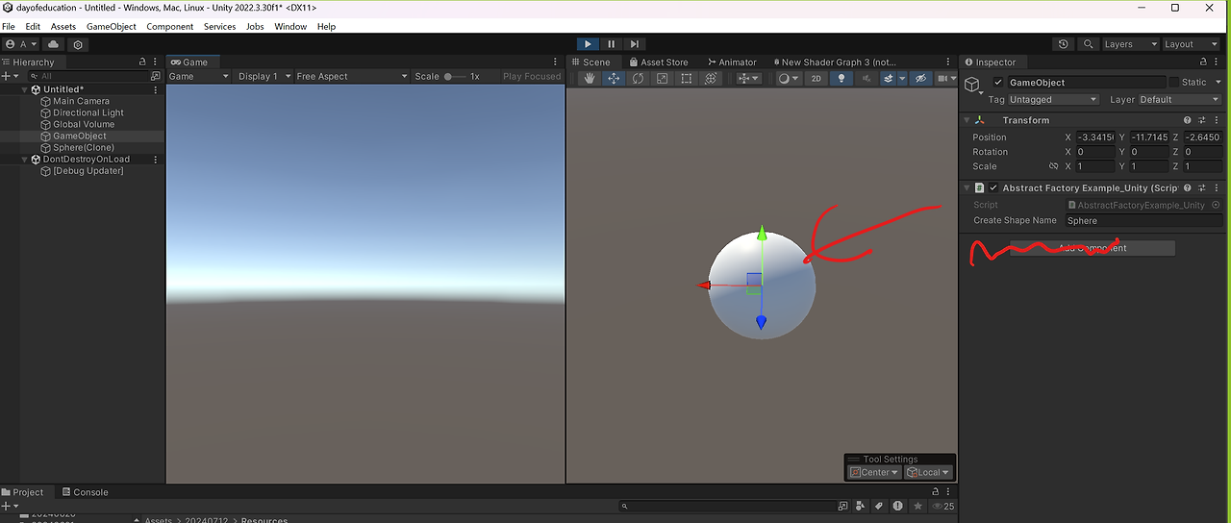Click the global search magnifier icon
This screenshot has width=1231, height=523.
coord(1088,44)
